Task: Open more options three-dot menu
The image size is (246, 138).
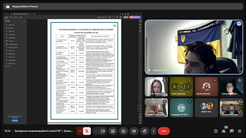Action: (153, 131)
